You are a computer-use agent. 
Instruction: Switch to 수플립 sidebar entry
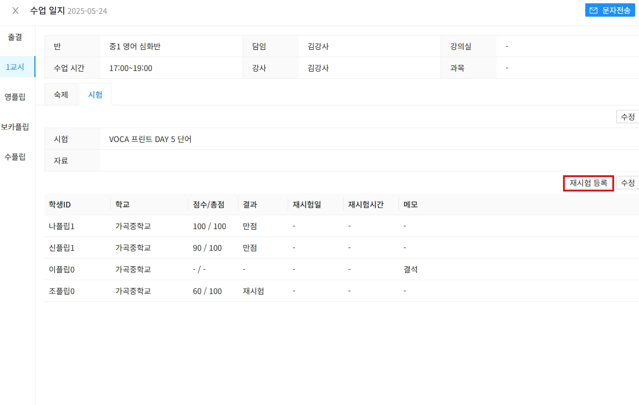point(15,157)
